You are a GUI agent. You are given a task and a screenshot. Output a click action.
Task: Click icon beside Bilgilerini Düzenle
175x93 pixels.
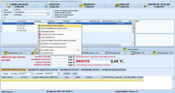39,32
